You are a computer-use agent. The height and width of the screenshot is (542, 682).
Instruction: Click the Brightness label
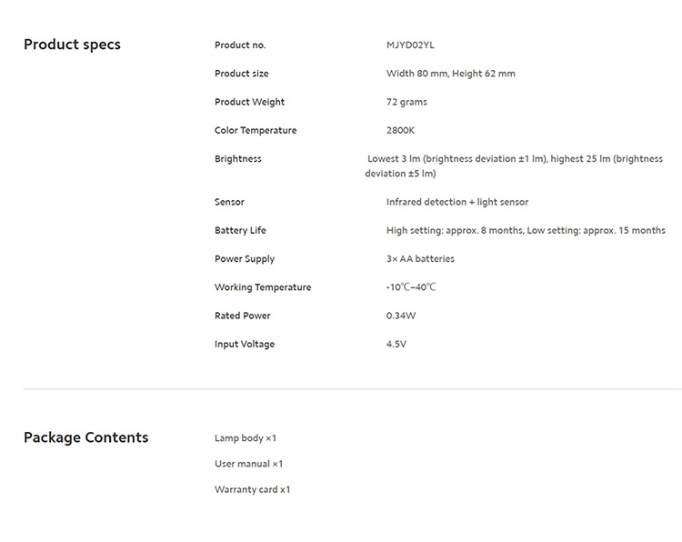coord(237,159)
